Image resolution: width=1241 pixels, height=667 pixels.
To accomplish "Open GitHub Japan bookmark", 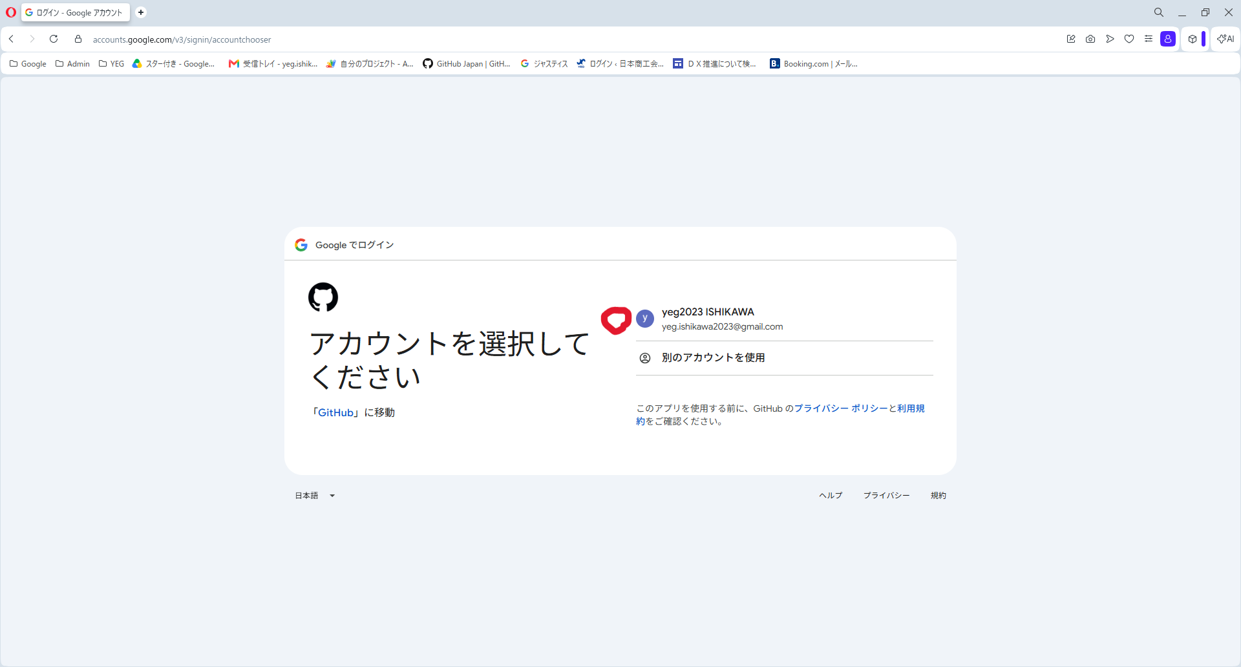I will click(467, 63).
